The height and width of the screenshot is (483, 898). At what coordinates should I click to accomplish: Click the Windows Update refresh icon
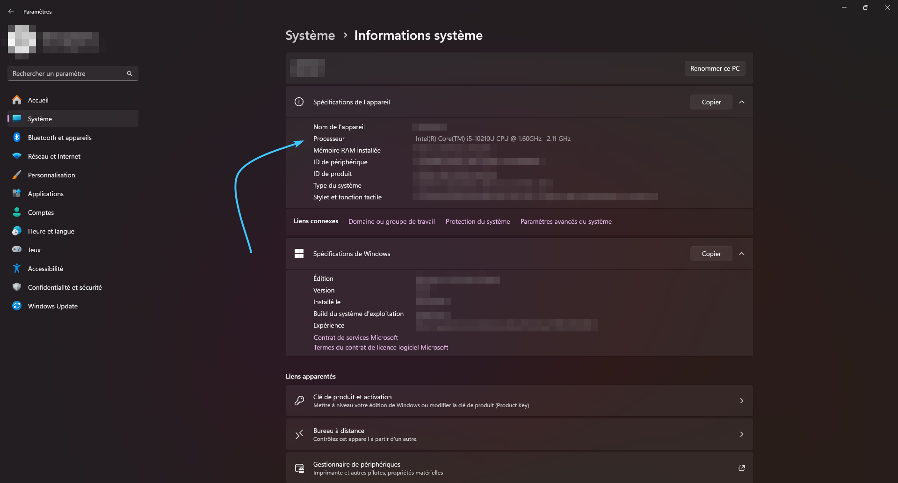coord(17,306)
